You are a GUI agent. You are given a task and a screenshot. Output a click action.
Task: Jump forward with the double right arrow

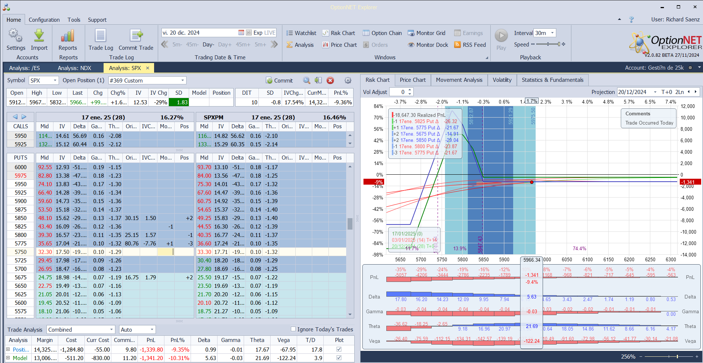(x=274, y=45)
